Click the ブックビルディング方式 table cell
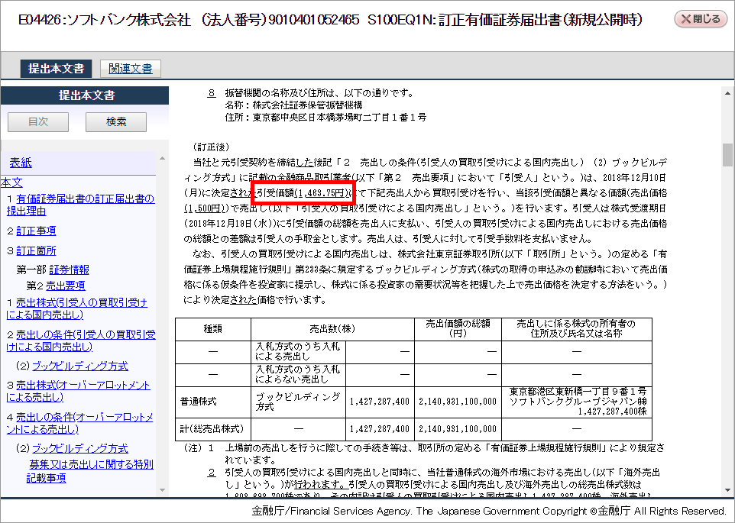This screenshot has width=735, height=523. (x=298, y=402)
